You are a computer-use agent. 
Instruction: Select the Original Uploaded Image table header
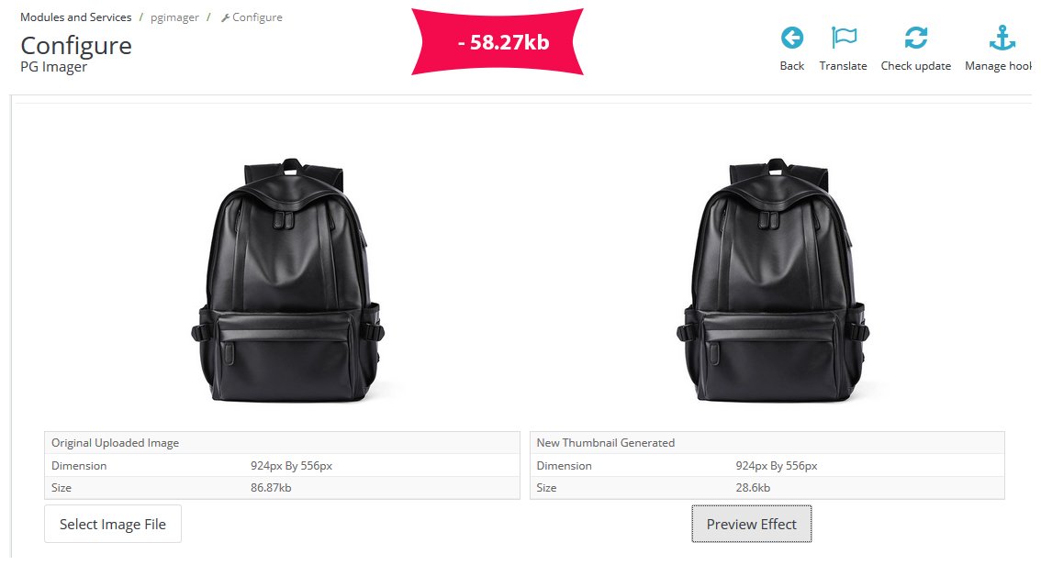click(x=116, y=442)
